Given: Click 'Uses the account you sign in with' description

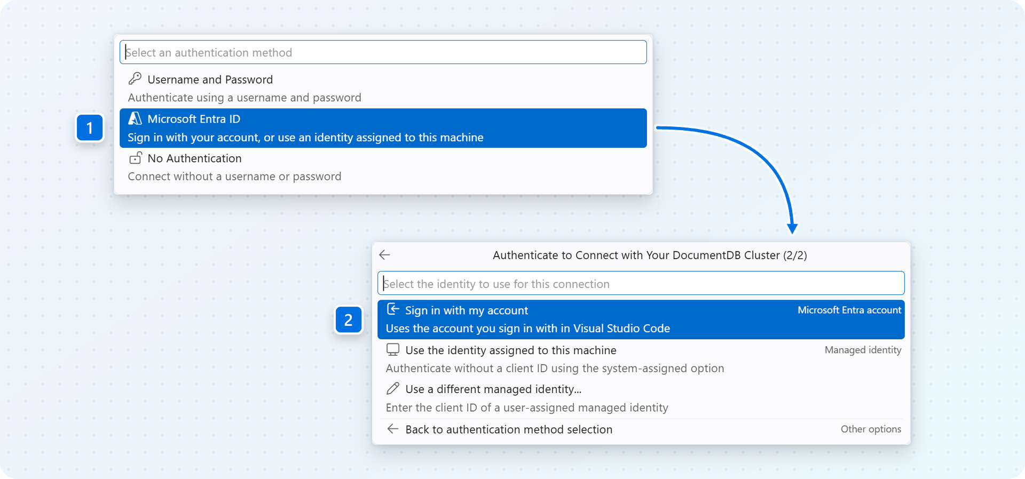Looking at the screenshot, I should click(x=528, y=329).
